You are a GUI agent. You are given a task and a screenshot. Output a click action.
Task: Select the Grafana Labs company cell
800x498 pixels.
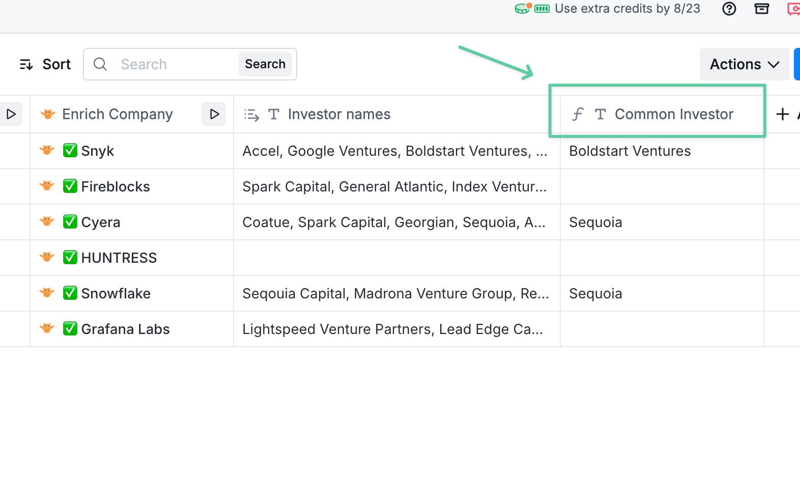tap(132, 329)
